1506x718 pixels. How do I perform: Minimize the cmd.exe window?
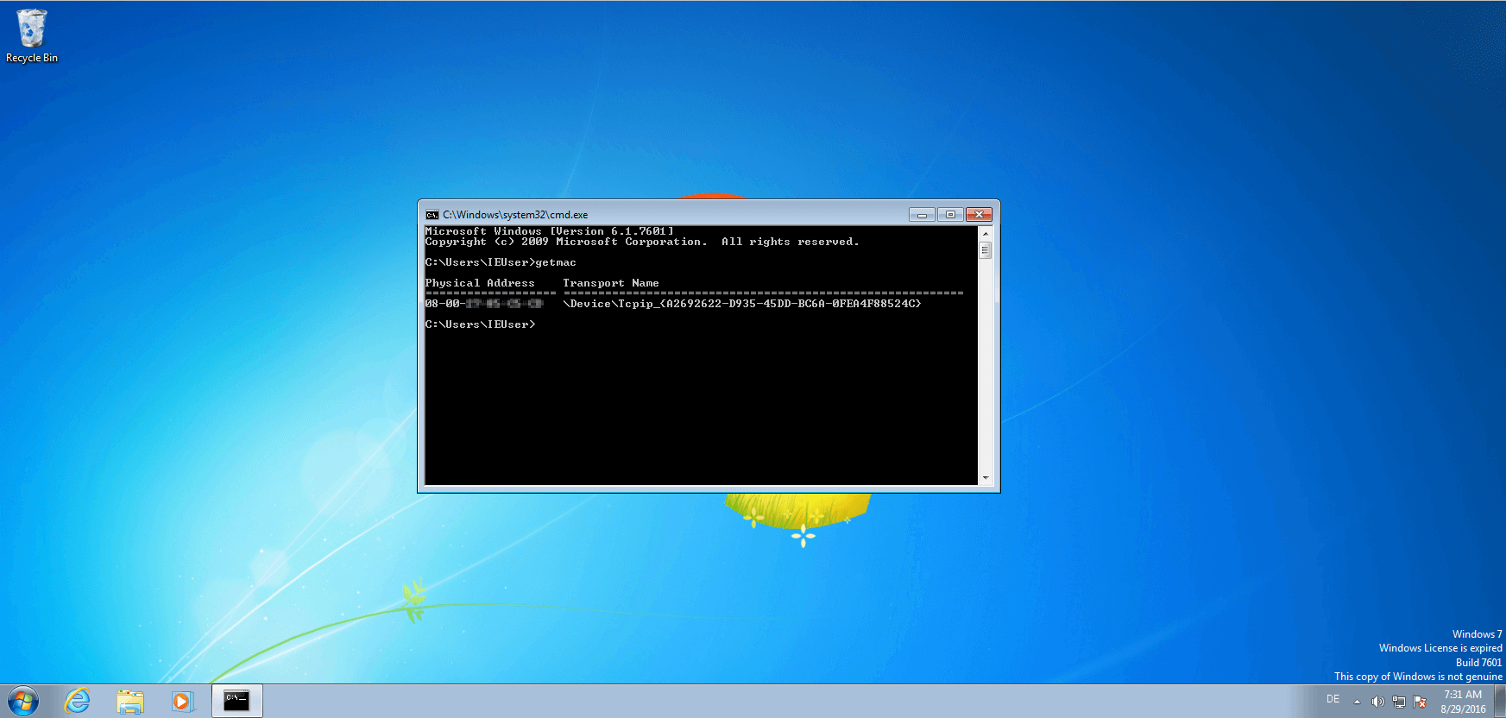pyautogui.click(x=922, y=214)
